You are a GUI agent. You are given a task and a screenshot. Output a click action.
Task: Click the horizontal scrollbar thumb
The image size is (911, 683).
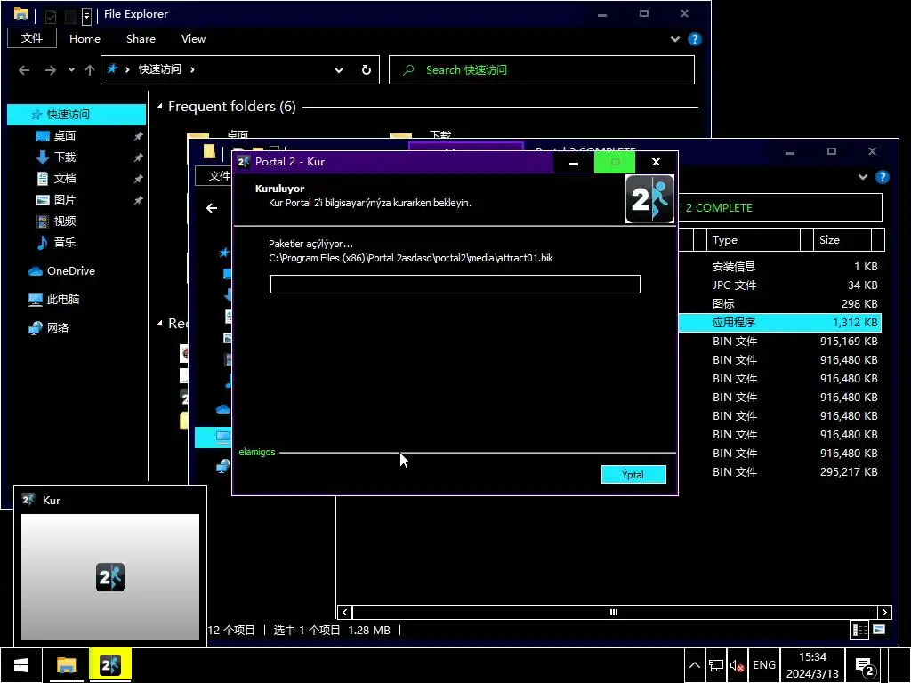(x=614, y=612)
